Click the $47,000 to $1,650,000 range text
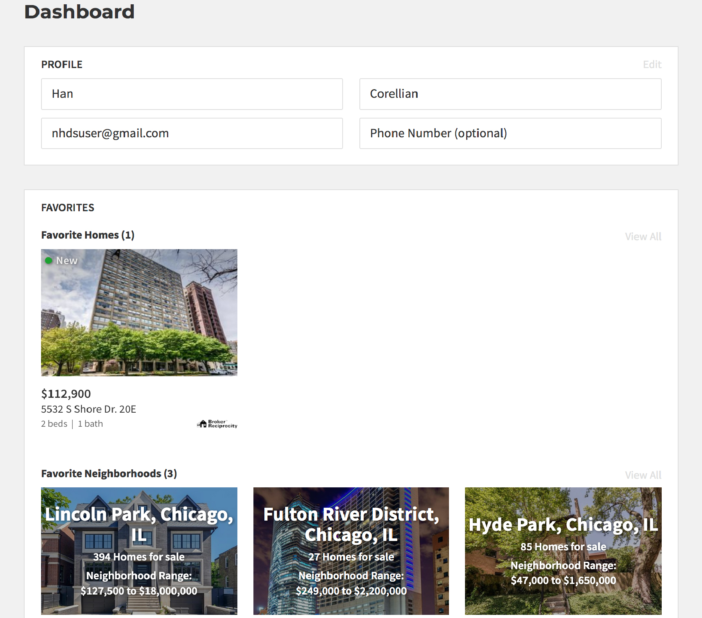This screenshot has height=618, width=702. (563, 580)
